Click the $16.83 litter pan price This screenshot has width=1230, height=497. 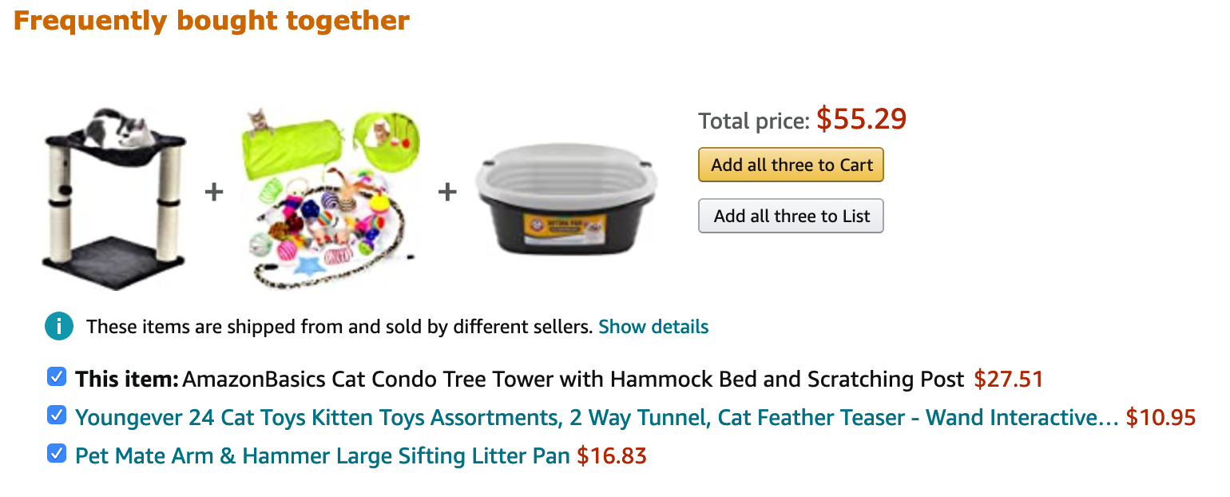coord(612,456)
